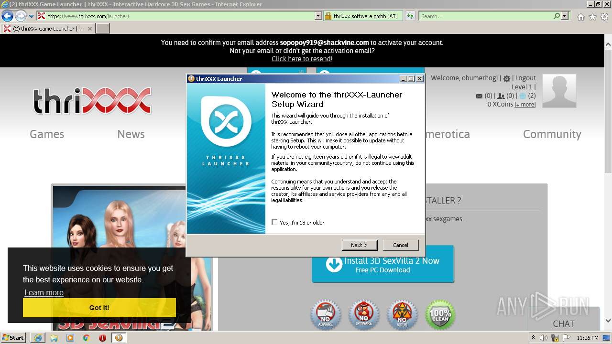The width and height of the screenshot is (612, 344).
Task: Open globe notifications icon
Action: tap(523, 96)
